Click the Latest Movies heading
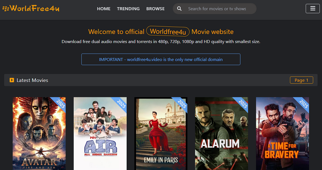 click(32, 80)
